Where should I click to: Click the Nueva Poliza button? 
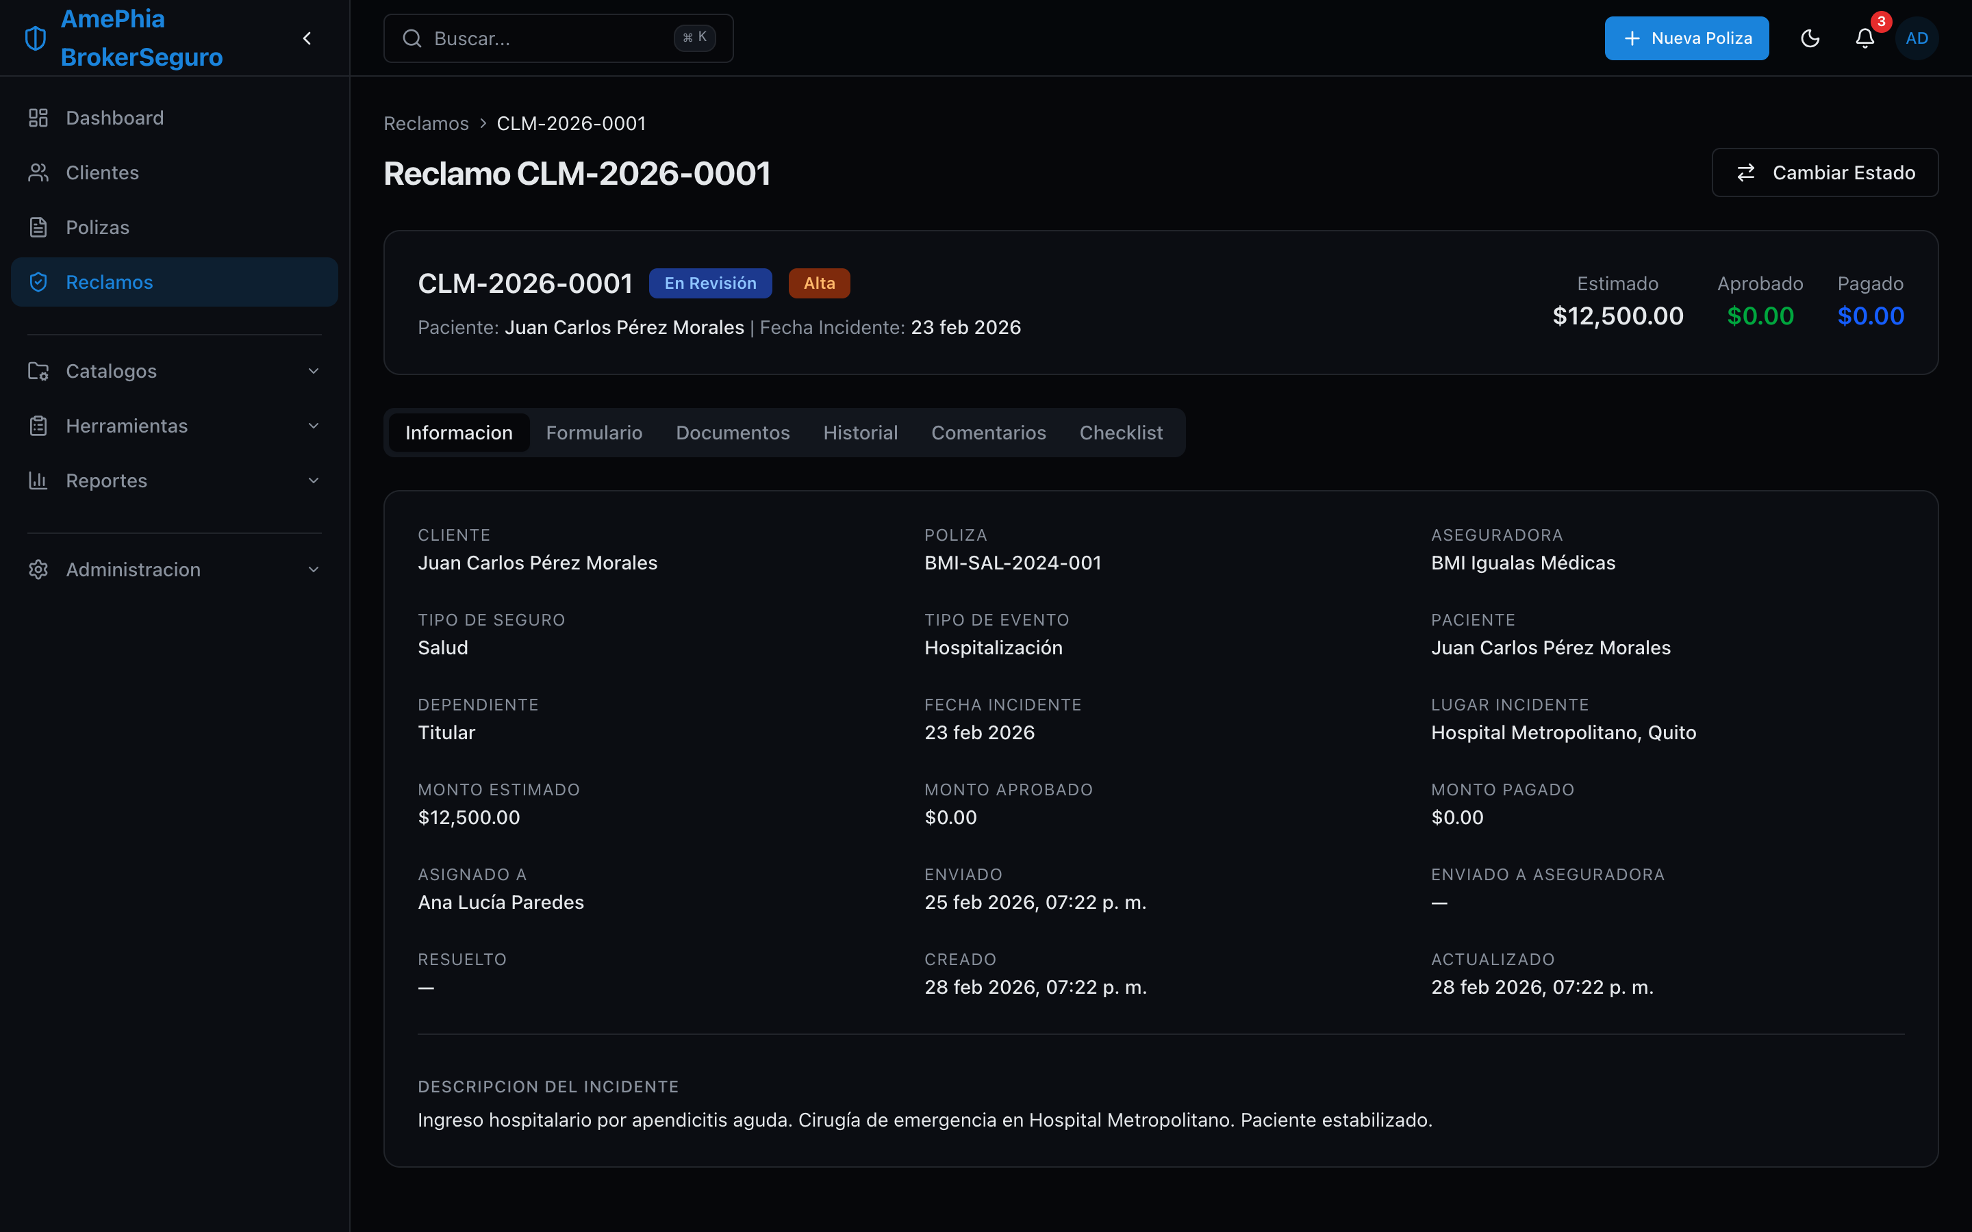(1686, 38)
